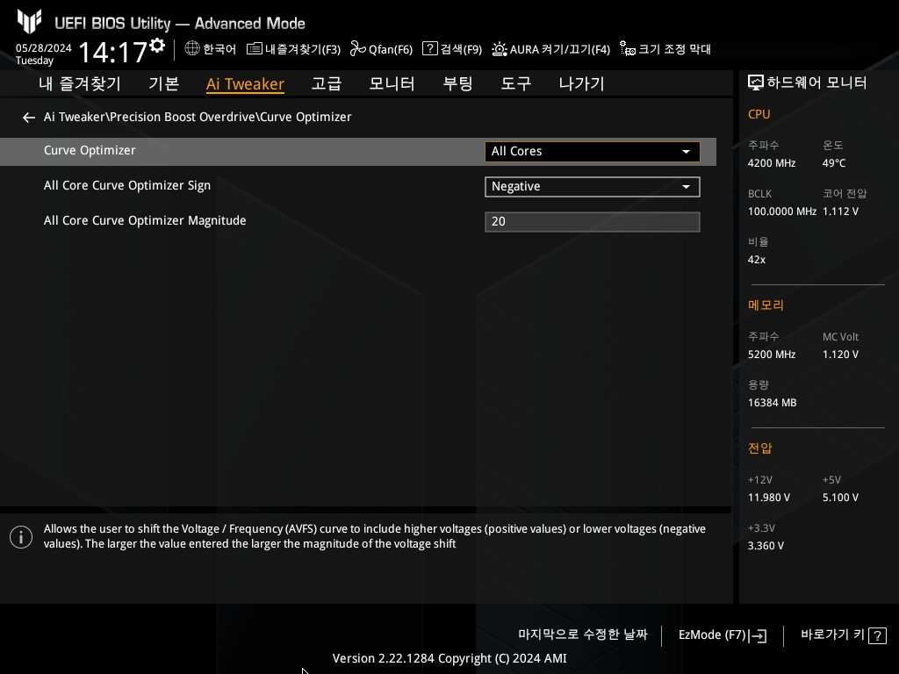Screen dimensions: 899x674
Task: Click the +3.3V 3.360 V value
Action: click(x=766, y=546)
